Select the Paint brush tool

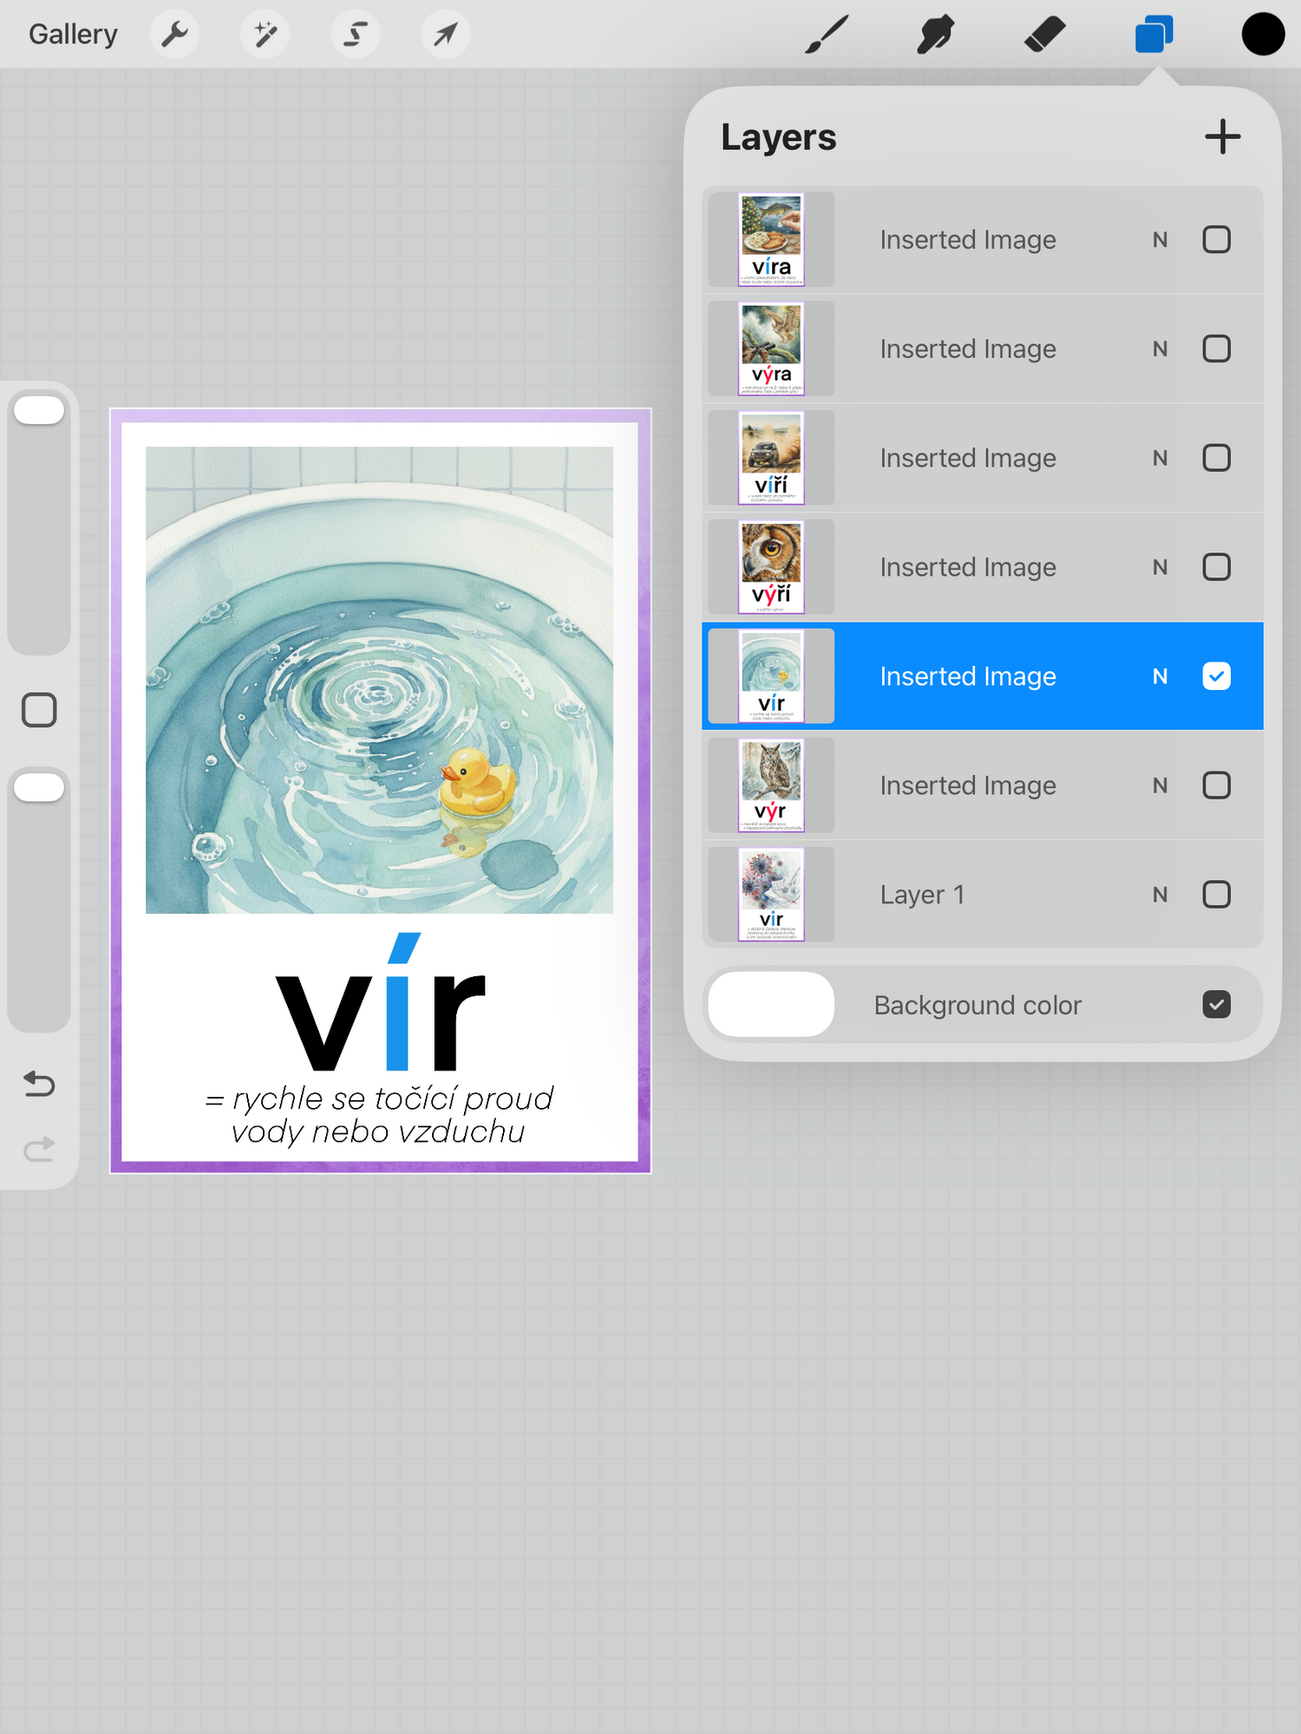[826, 35]
